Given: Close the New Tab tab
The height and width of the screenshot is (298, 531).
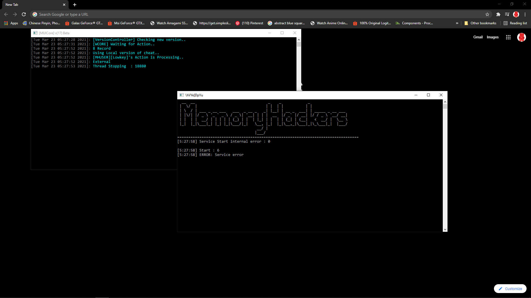Looking at the screenshot, I should 64,5.
